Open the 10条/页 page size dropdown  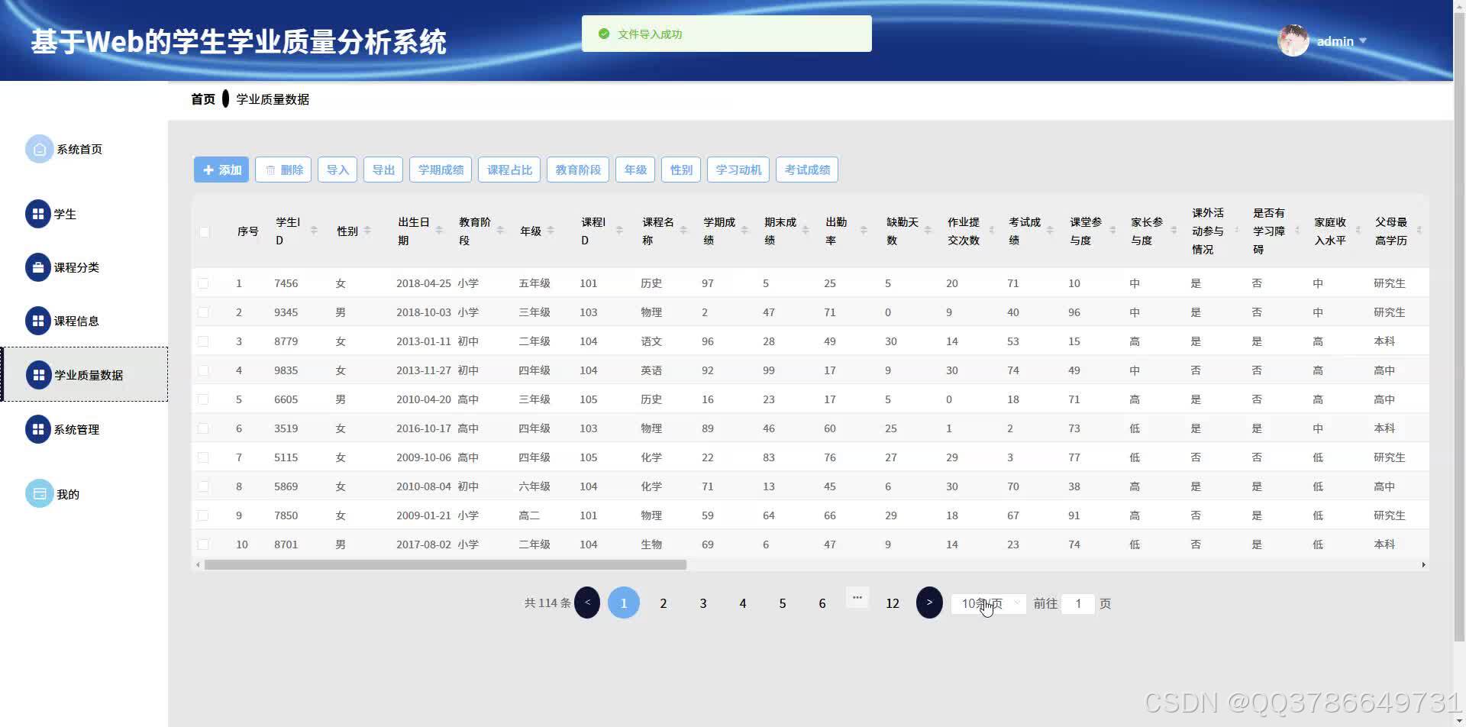pos(989,603)
